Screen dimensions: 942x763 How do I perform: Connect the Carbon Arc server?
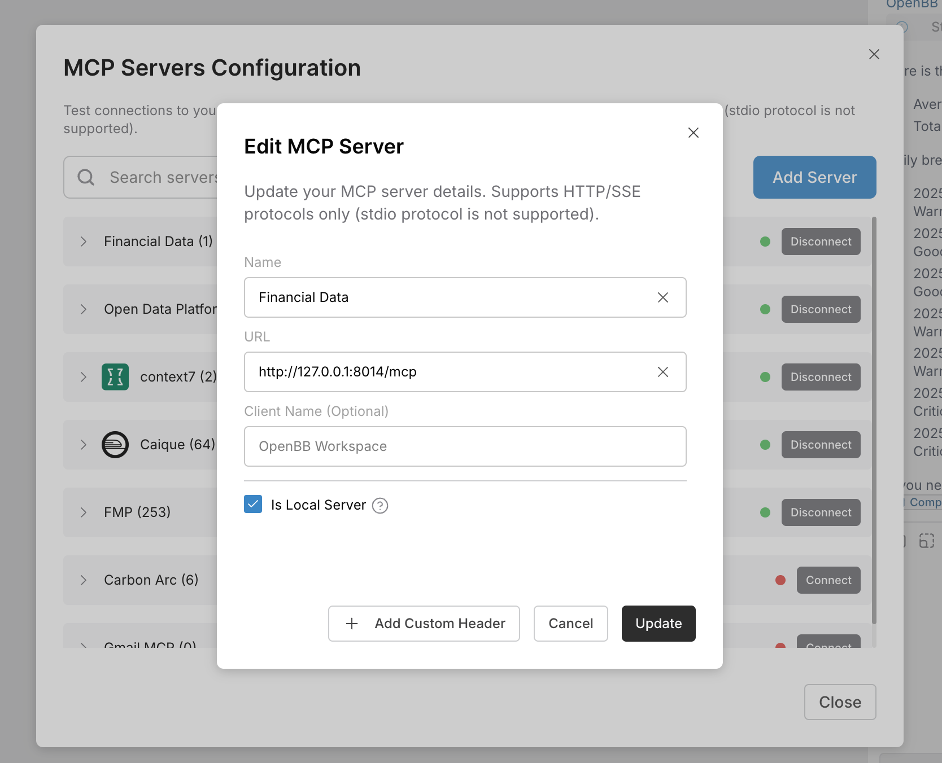coord(828,580)
